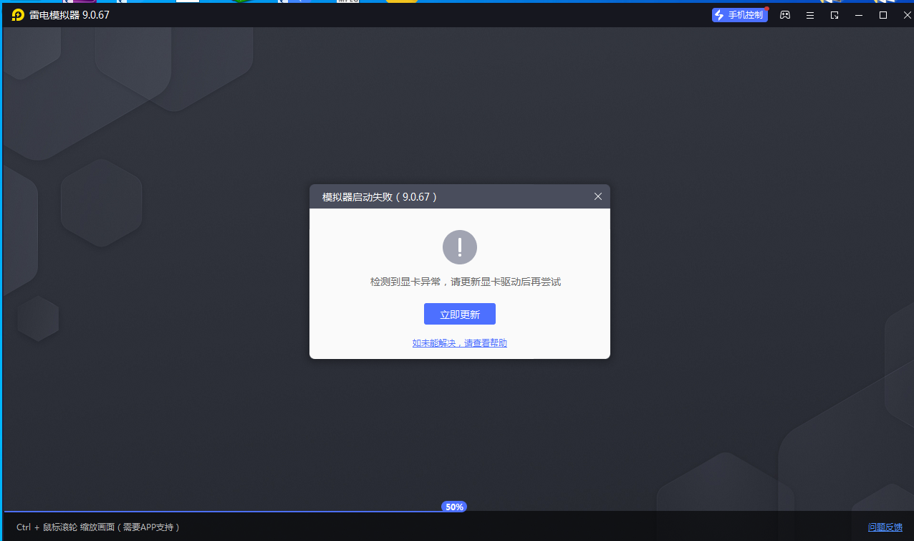Image resolution: width=914 pixels, height=541 pixels.
Task: Open the 手机控制 phone control feature
Action: (740, 15)
